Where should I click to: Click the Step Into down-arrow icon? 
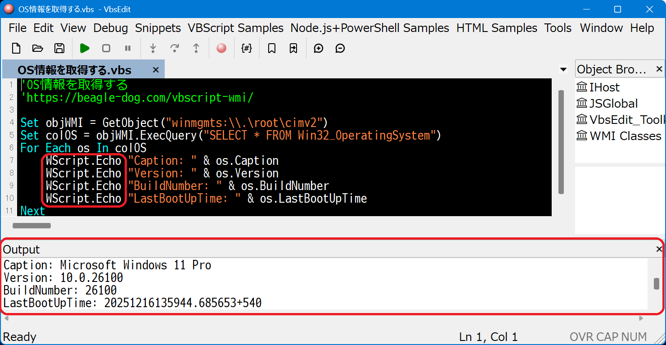153,48
